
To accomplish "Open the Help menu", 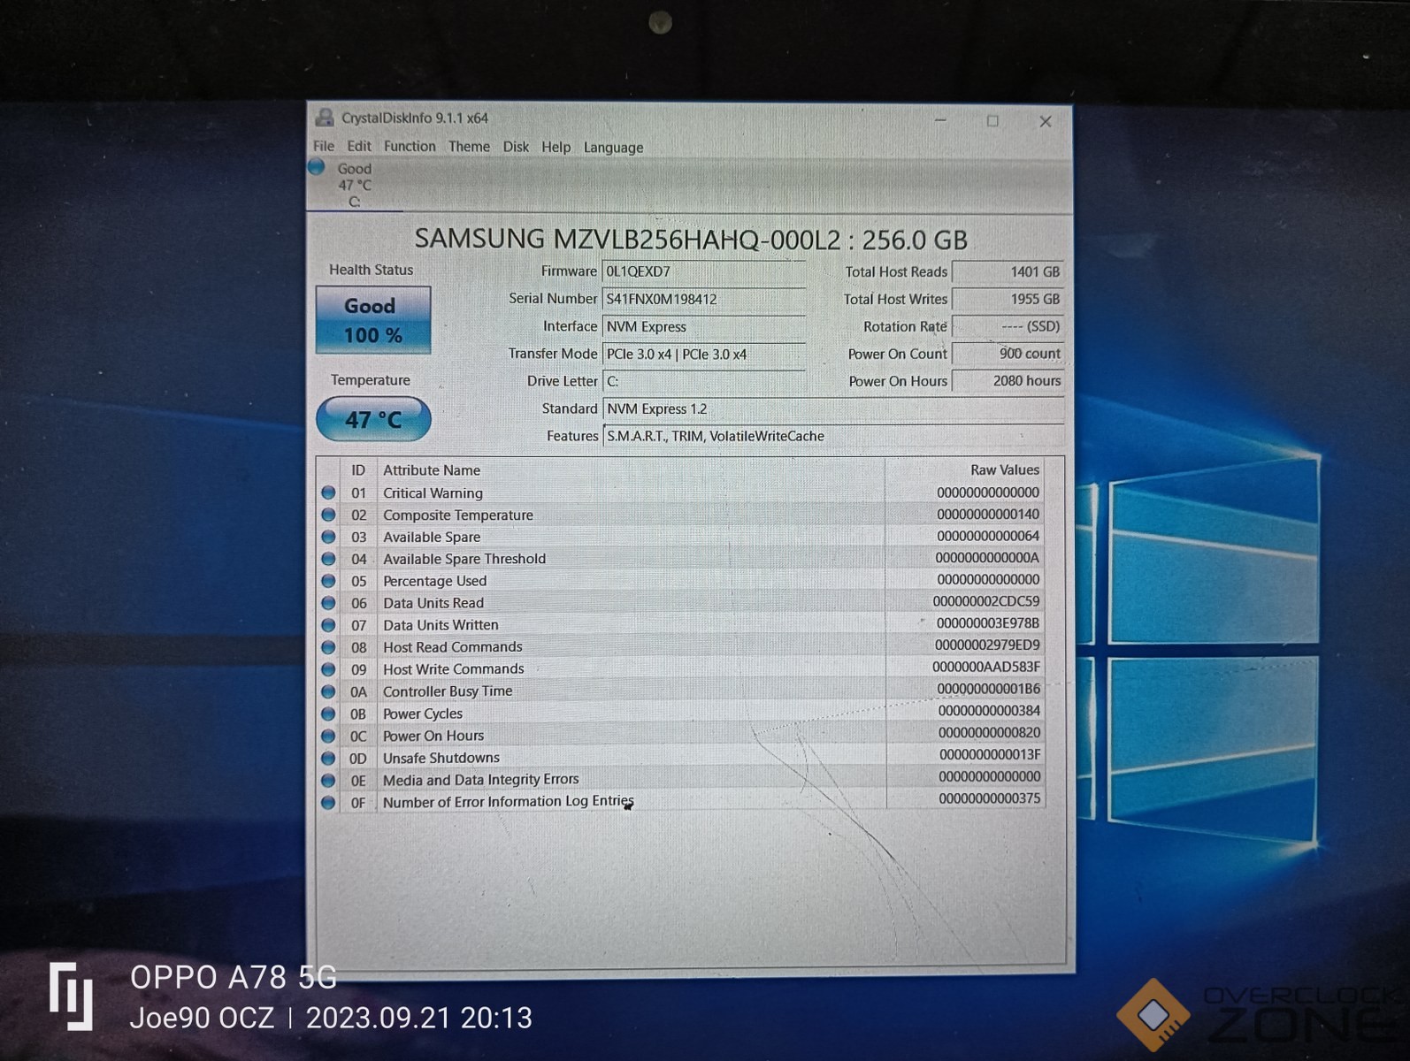I will point(556,148).
